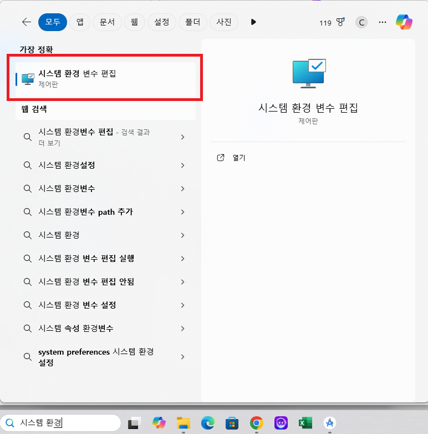Image resolution: width=428 pixels, height=434 pixels.
Task: Click the 시스템 환경 변수 편집 title in the preview
Action: coord(308,108)
